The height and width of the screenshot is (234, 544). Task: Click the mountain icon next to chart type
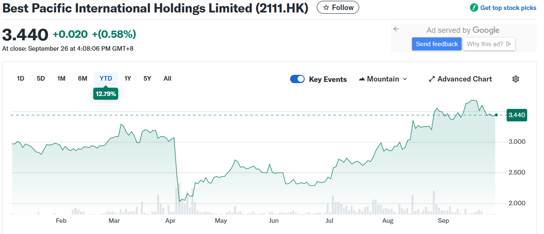(362, 79)
